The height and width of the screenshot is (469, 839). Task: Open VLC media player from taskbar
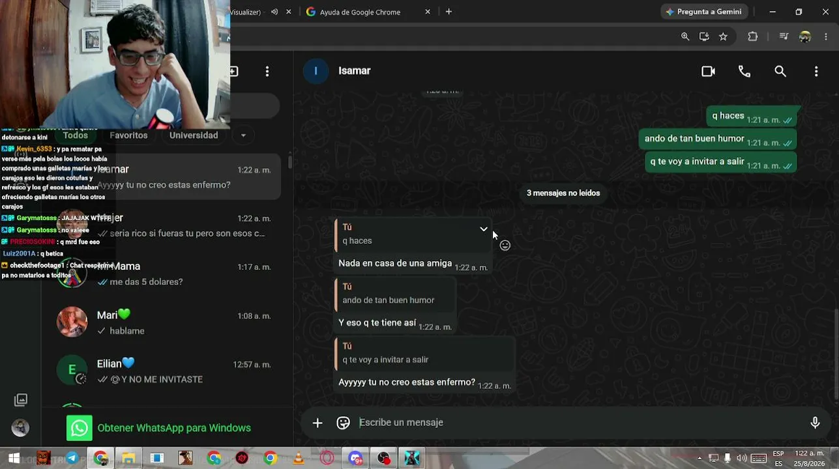coord(299,458)
